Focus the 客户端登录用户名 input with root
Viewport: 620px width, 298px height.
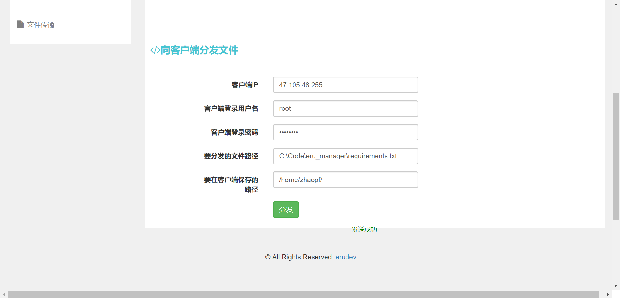tap(345, 108)
